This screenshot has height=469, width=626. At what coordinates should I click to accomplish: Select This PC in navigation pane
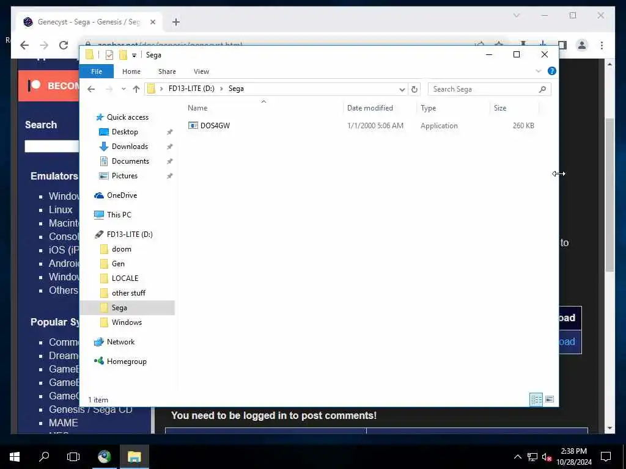click(119, 215)
